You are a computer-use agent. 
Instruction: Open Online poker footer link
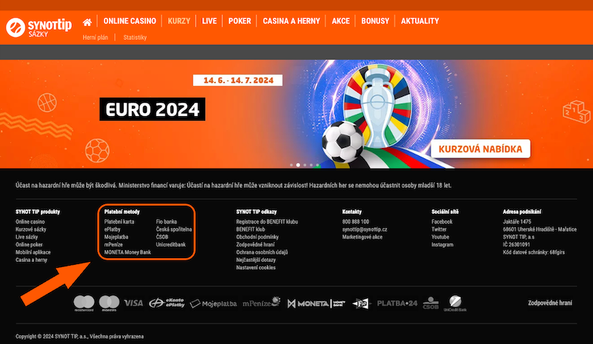29,244
